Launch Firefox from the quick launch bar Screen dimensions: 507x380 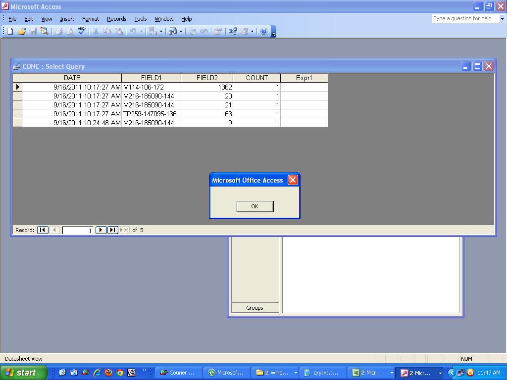108,373
